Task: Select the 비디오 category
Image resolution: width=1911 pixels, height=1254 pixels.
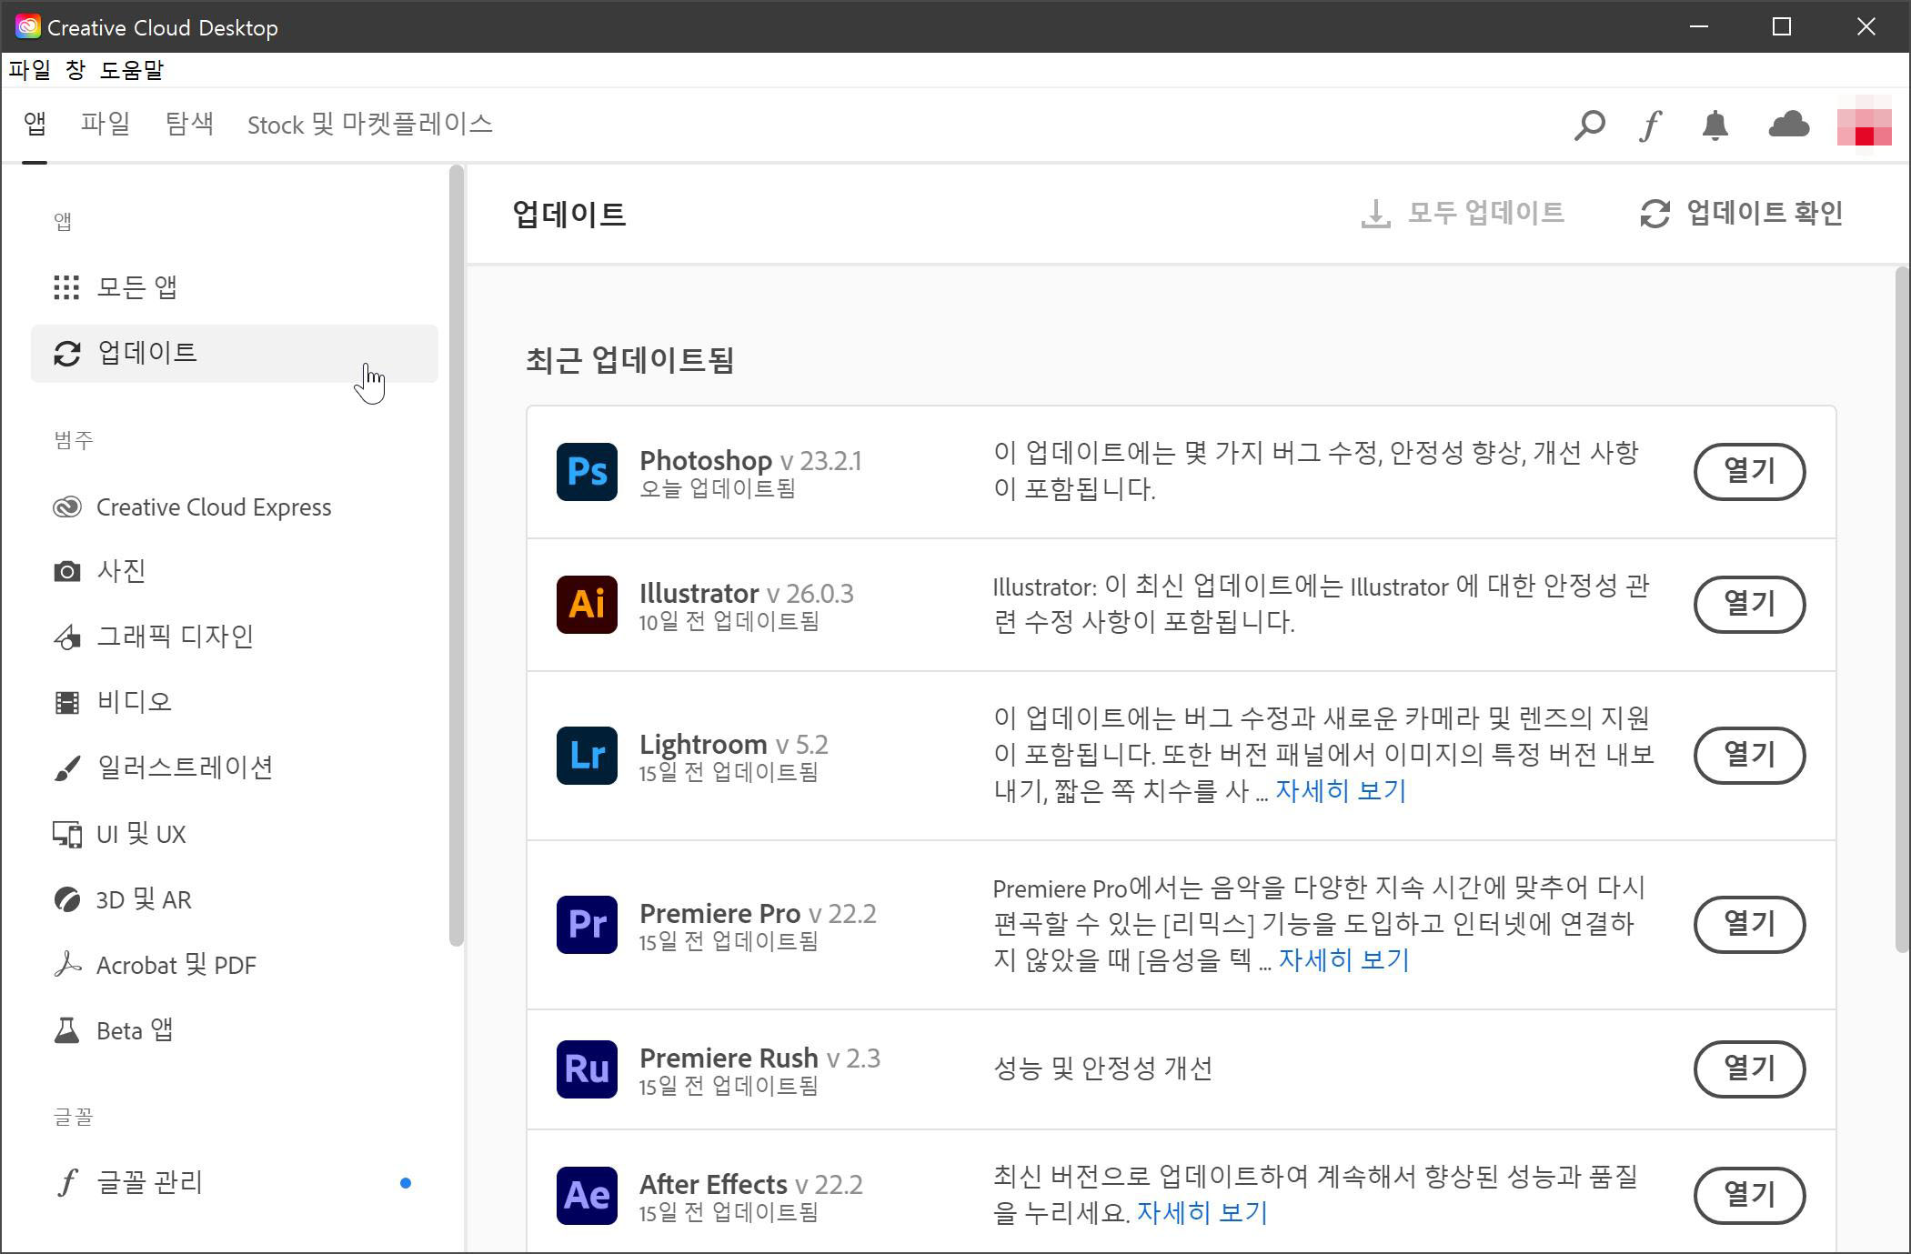Action: click(134, 702)
